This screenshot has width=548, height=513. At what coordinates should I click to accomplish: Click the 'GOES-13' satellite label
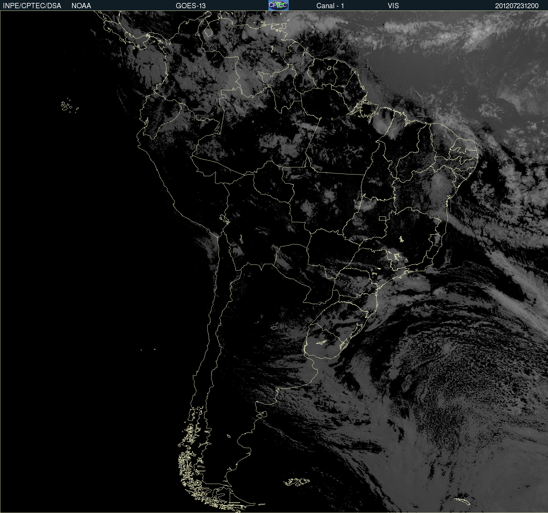pyautogui.click(x=191, y=6)
